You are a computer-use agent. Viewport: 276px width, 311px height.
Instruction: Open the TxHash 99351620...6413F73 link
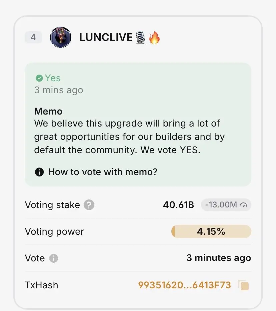[184, 285]
